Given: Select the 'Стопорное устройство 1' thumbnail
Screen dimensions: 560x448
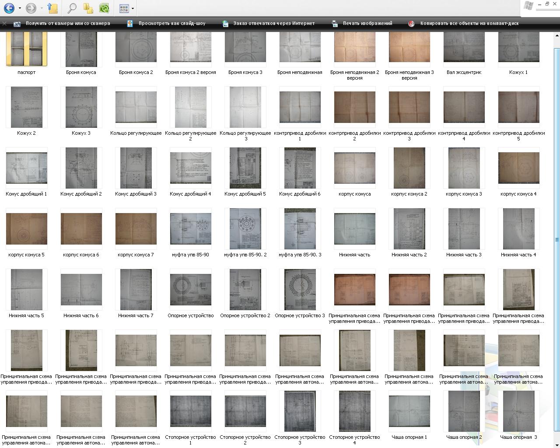Looking at the screenshot, I should pos(190,411).
